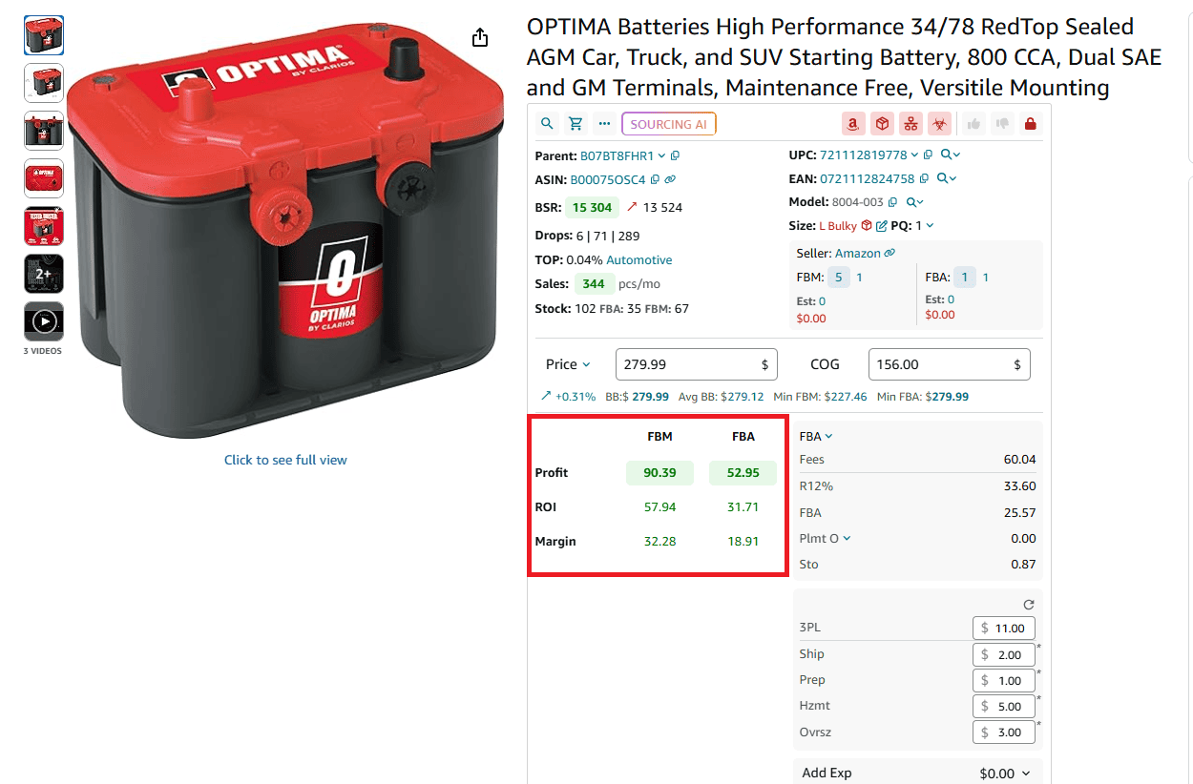Screen dimensions: 1193x784
Task: Open Parent ASIN B07BT8FHR1 link
Action: [x=617, y=155]
